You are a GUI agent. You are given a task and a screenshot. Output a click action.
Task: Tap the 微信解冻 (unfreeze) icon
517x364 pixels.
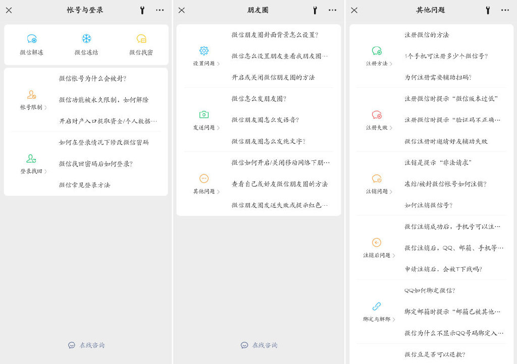coord(31,39)
